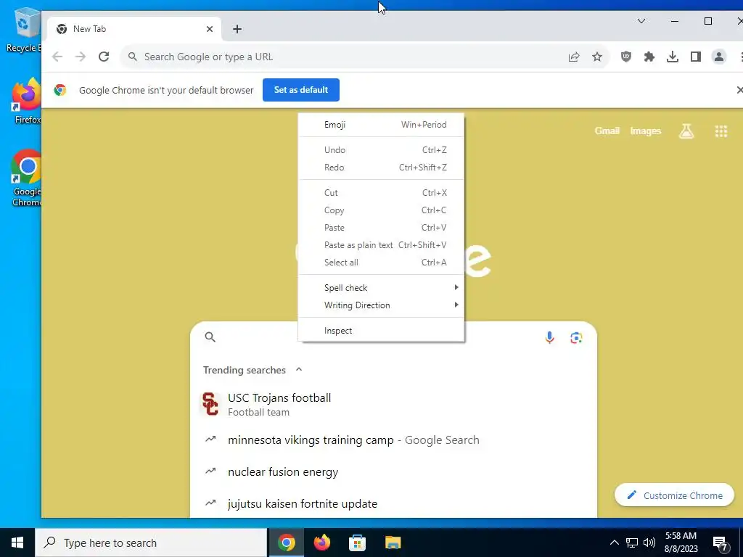The image size is (743, 557).
Task: Open Customize Chrome button
Action: (x=674, y=495)
